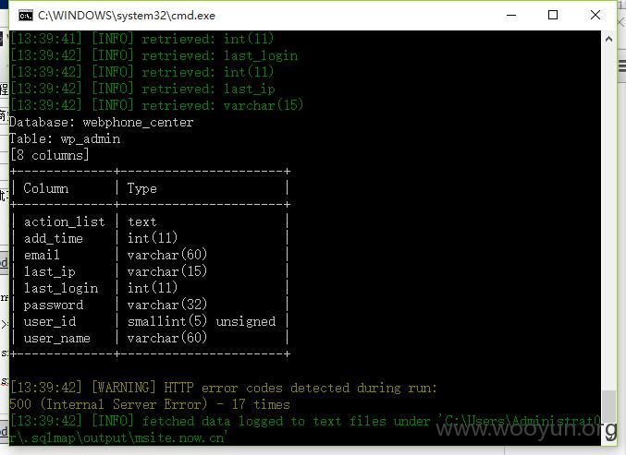This screenshot has height=455, width=626.
Task: Click the Column table header
Action: (x=45, y=188)
